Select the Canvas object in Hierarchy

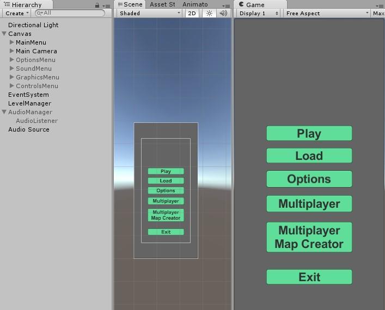[20, 34]
